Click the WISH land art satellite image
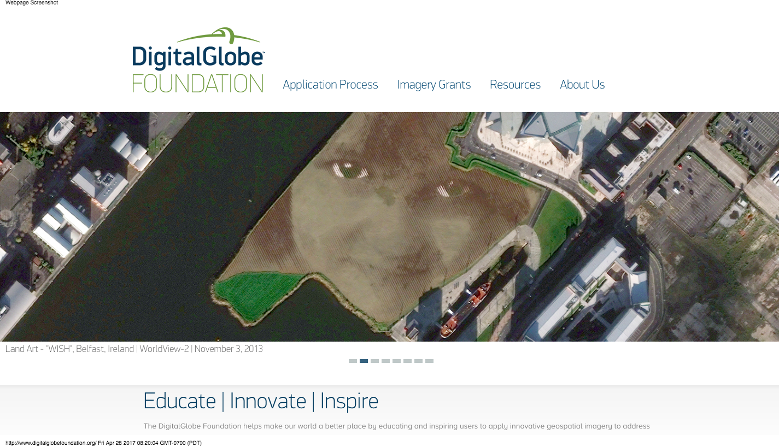Image resolution: width=779 pixels, height=446 pixels. (389, 227)
